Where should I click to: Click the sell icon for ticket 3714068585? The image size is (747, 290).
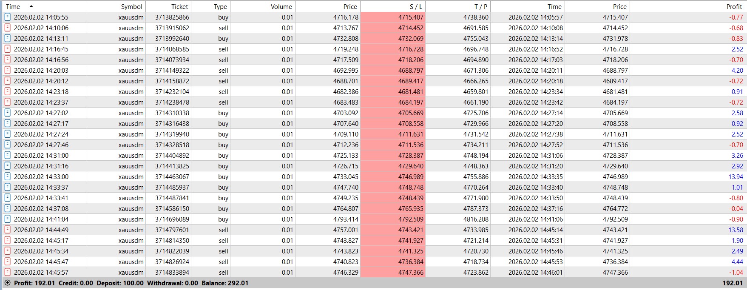[7, 49]
